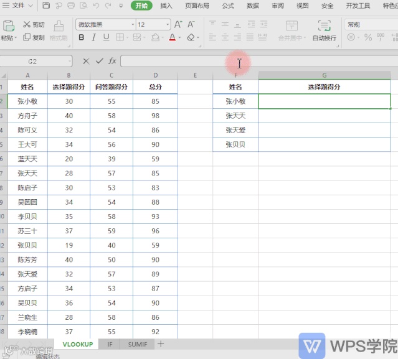Click the align left icon

point(212,37)
